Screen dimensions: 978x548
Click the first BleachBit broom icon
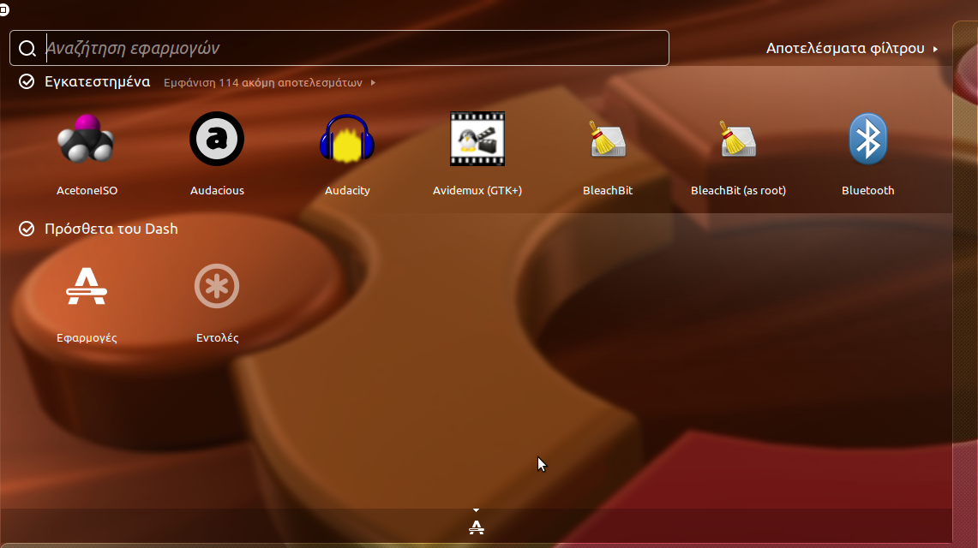(608, 140)
